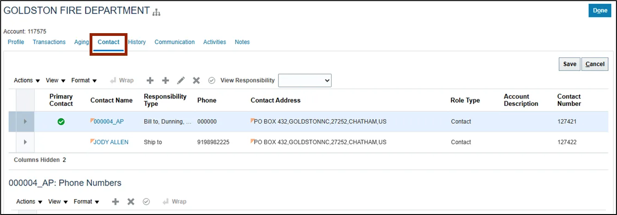Expand the 000004_AP contact row
This screenshot has width=617, height=215.
[x=25, y=122]
